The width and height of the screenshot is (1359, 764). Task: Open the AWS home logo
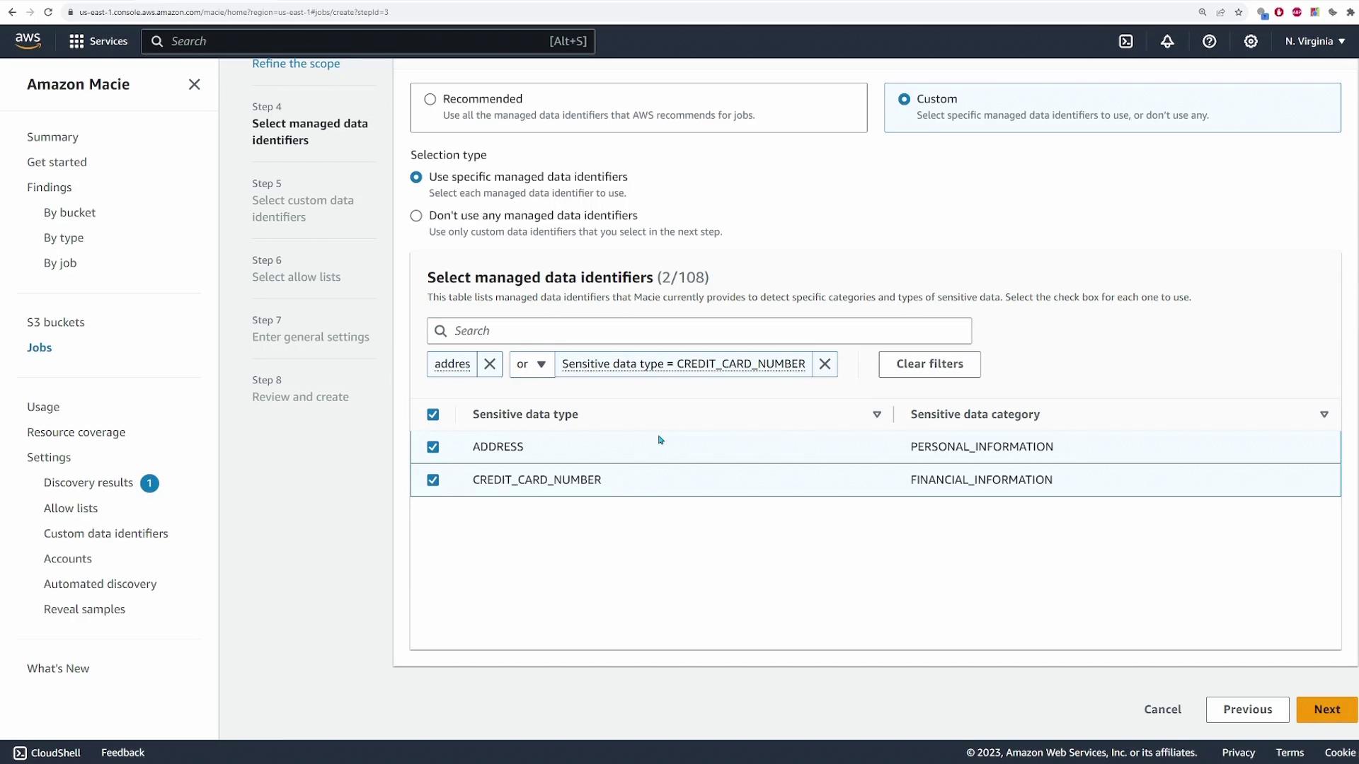click(x=28, y=41)
